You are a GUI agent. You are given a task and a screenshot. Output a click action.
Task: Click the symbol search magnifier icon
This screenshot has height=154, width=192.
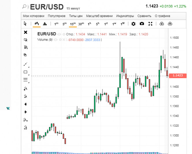coord(24,6)
